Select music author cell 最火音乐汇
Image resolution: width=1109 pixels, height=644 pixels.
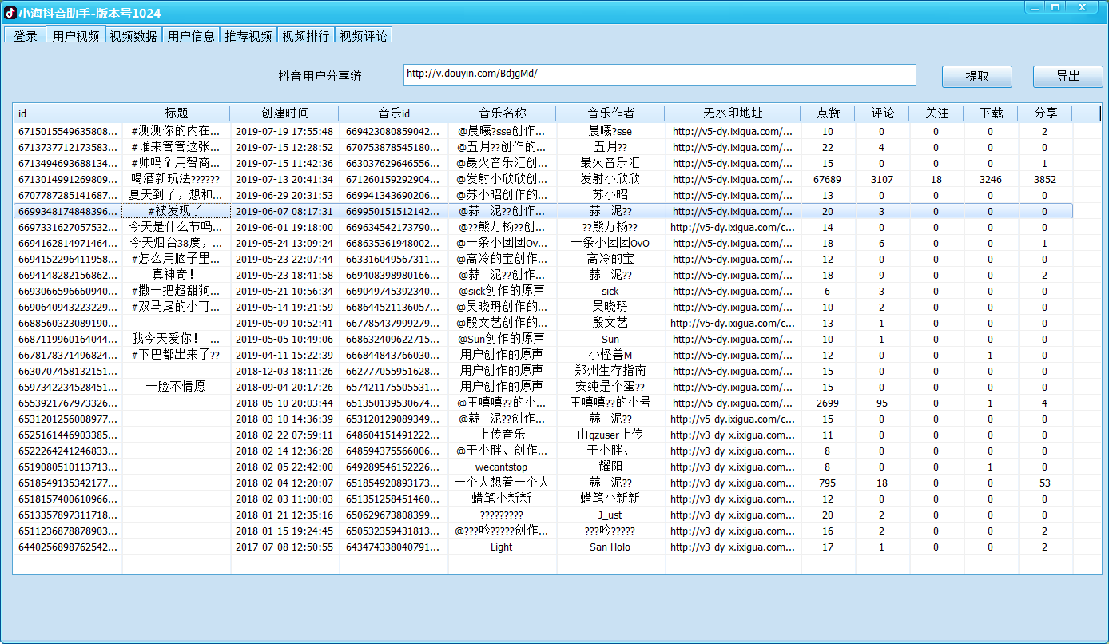tap(611, 163)
